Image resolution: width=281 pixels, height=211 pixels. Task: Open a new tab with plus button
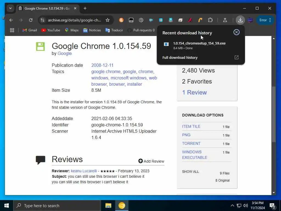[85, 9]
